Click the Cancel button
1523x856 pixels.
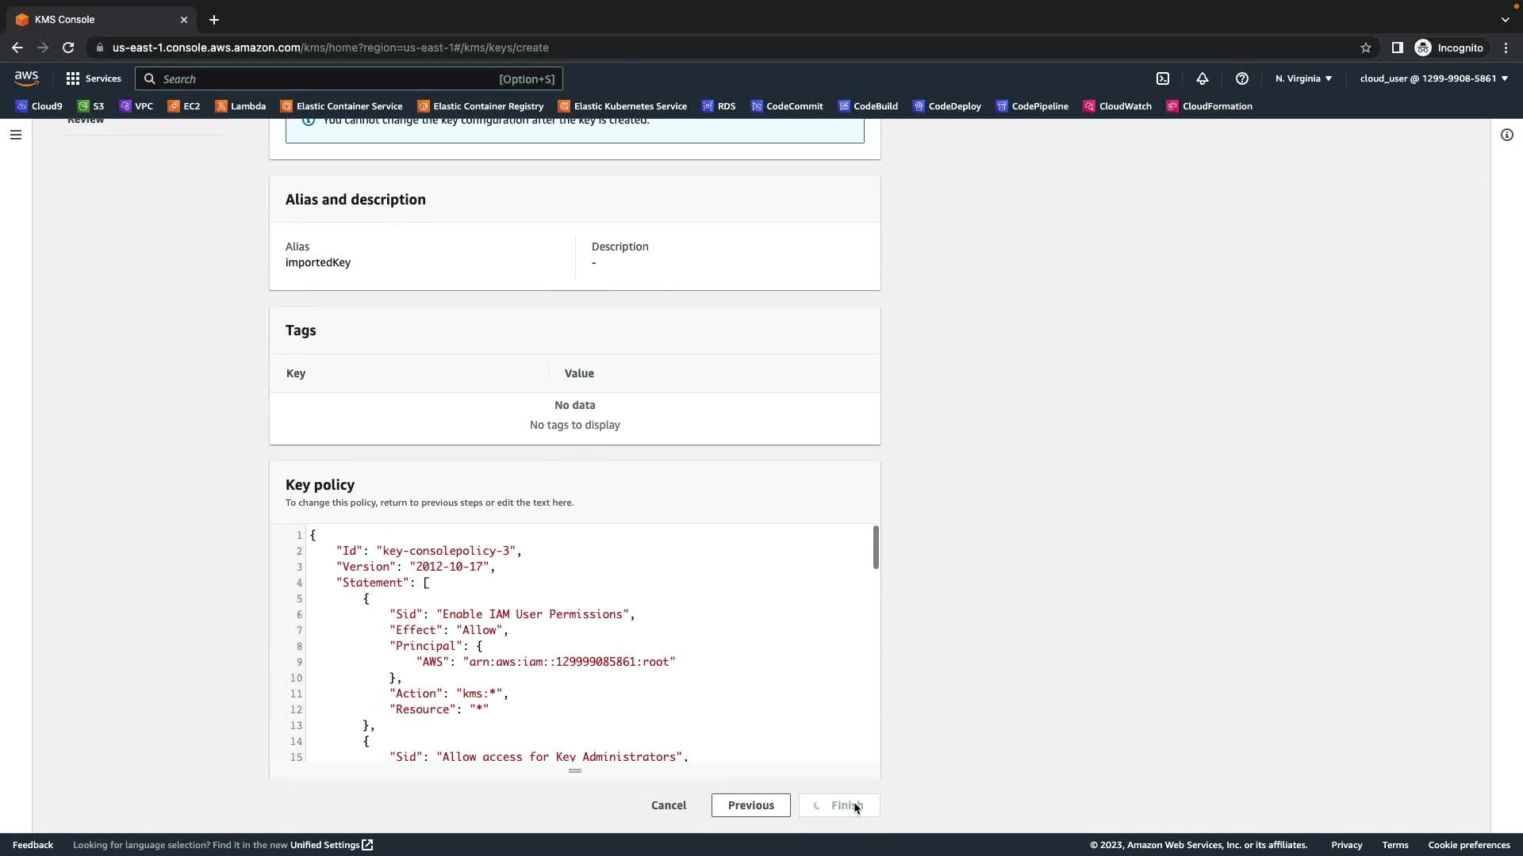pyautogui.click(x=669, y=805)
